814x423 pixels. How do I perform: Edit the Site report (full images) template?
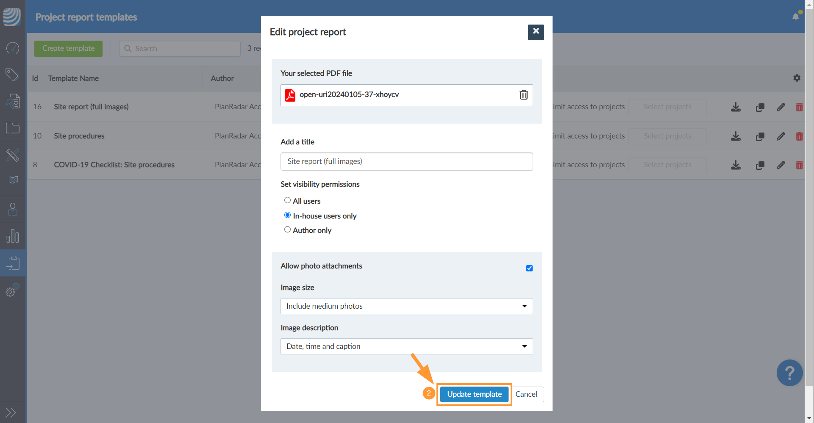(781, 107)
